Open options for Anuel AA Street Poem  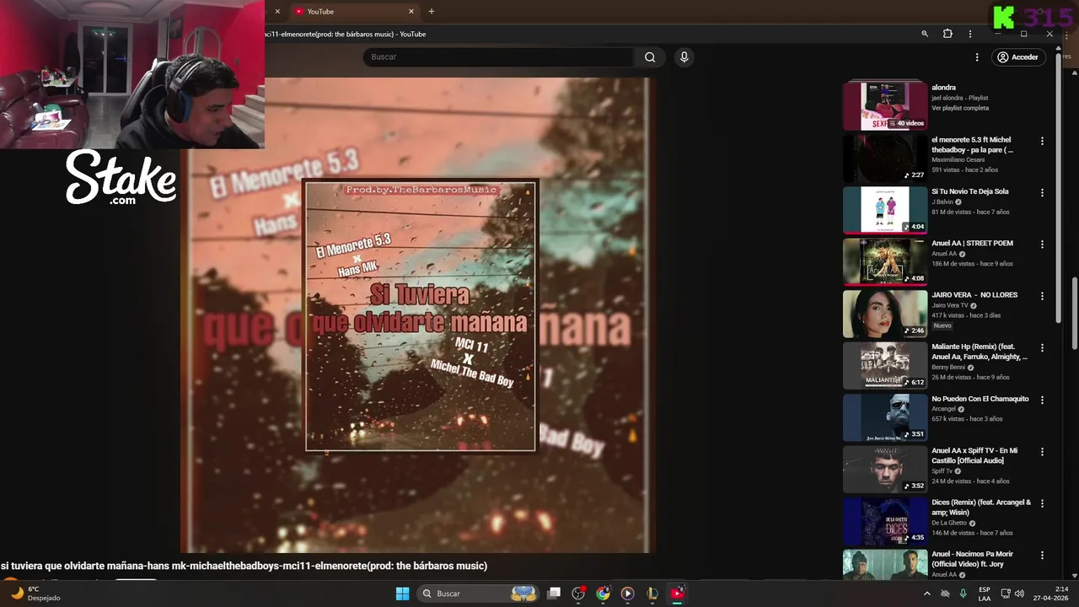pos(1042,244)
